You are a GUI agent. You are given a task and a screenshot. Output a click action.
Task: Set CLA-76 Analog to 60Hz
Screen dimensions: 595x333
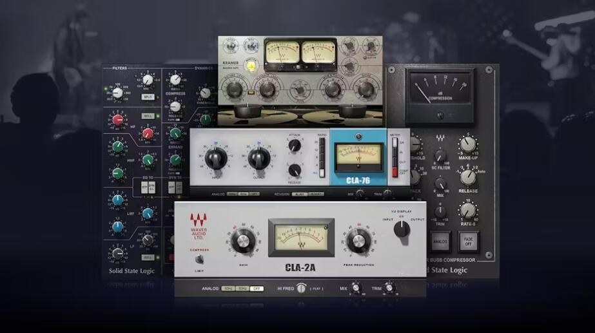coord(243,194)
